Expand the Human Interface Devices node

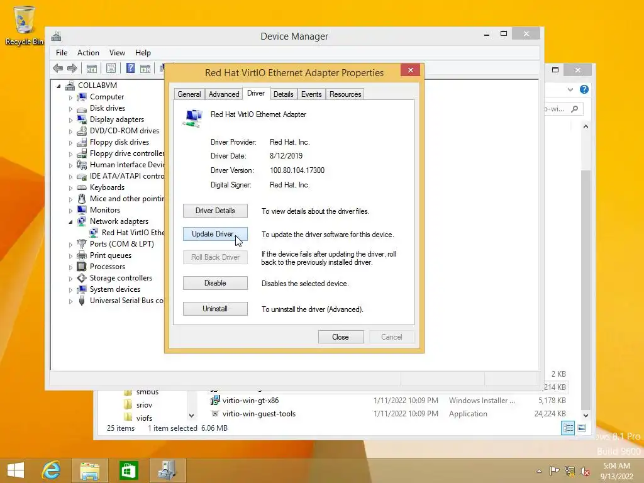(x=70, y=165)
